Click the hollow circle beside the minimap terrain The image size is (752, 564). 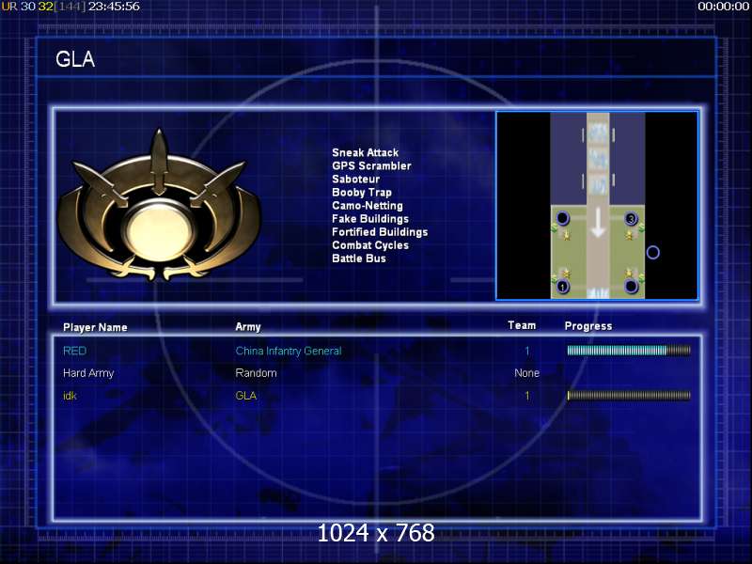(x=652, y=252)
